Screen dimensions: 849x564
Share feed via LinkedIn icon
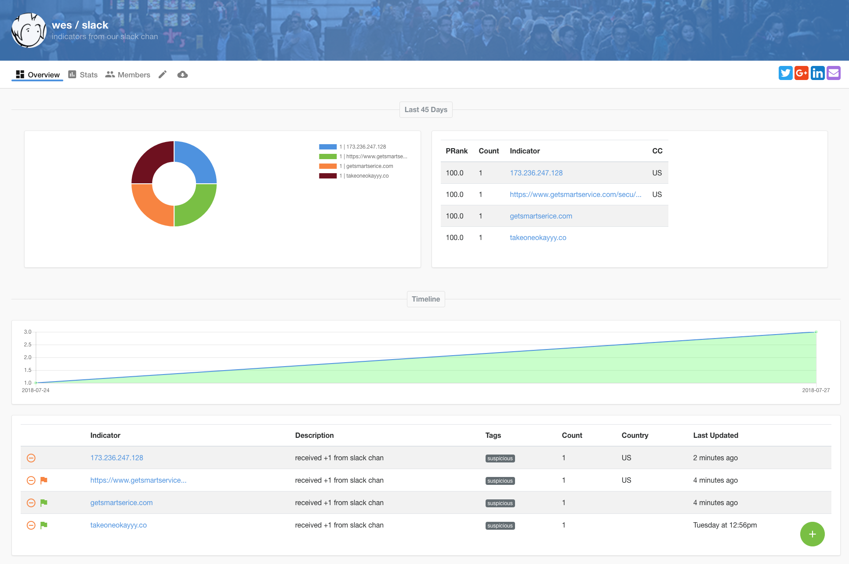pos(817,73)
